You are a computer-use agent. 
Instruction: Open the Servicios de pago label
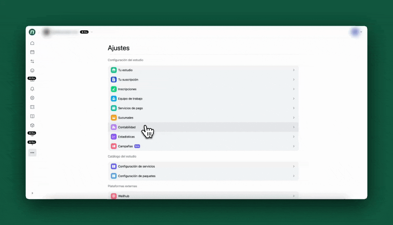pyautogui.click(x=130, y=108)
